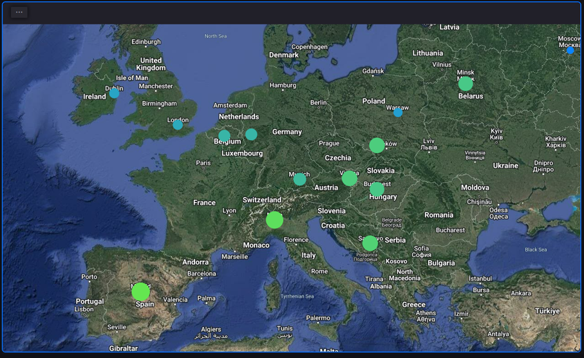Image resolution: width=584 pixels, height=358 pixels.
Task: Select the Dublin data point marker
Action: (114, 93)
